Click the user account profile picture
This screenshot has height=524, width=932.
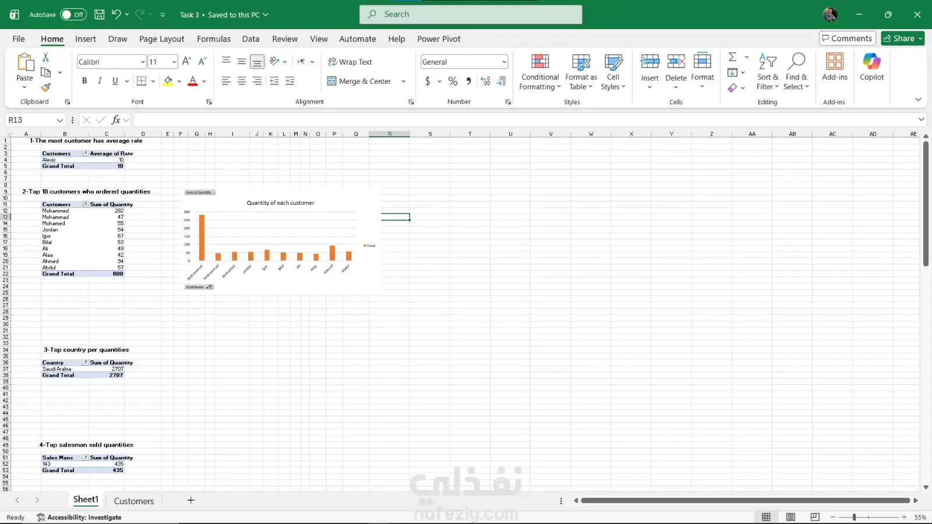tap(830, 15)
